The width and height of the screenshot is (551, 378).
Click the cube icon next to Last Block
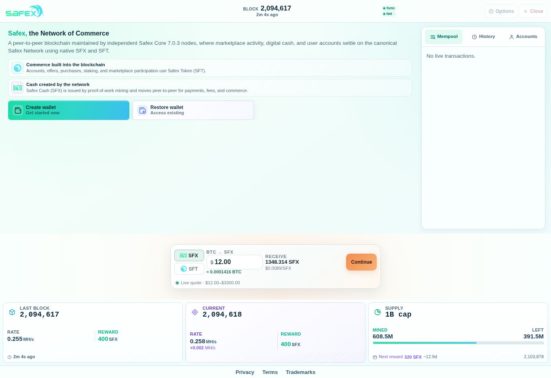[12, 312]
